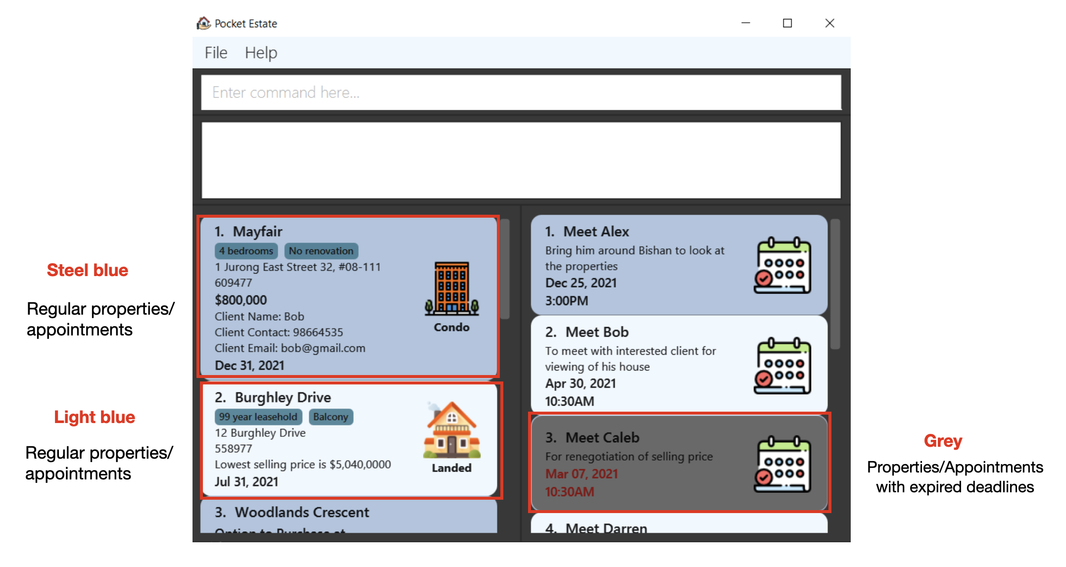This screenshot has width=1066, height=567.
Task: Maximize the Pocket Estate window
Action: point(787,23)
